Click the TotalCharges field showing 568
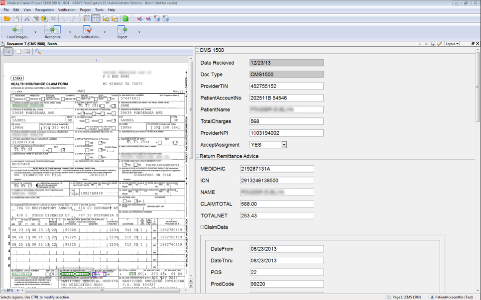 click(286, 121)
